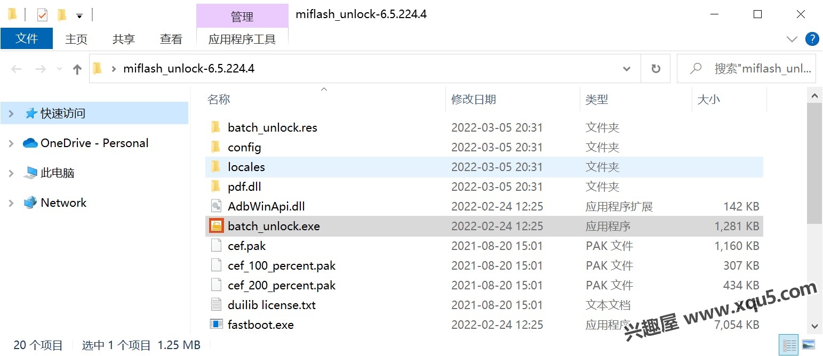This screenshot has width=823, height=356.
Task: Click the Manage contextual tab
Action: click(242, 17)
